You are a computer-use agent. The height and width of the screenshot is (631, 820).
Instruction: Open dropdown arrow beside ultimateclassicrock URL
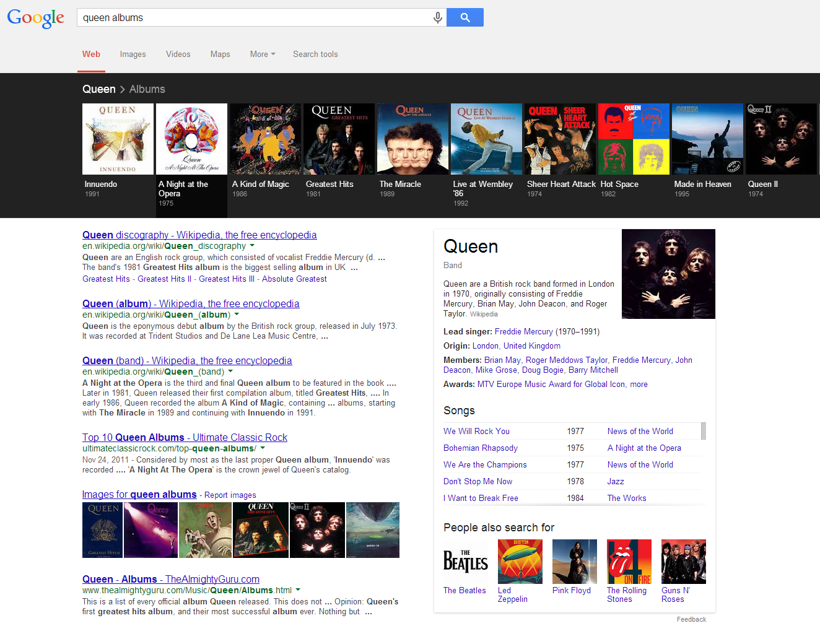263,448
